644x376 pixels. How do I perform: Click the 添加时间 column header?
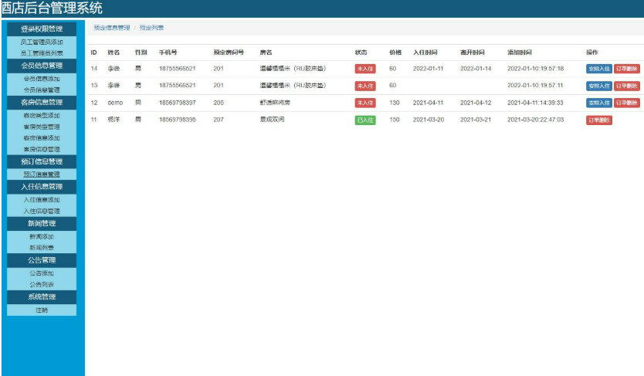click(x=520, y=53)
